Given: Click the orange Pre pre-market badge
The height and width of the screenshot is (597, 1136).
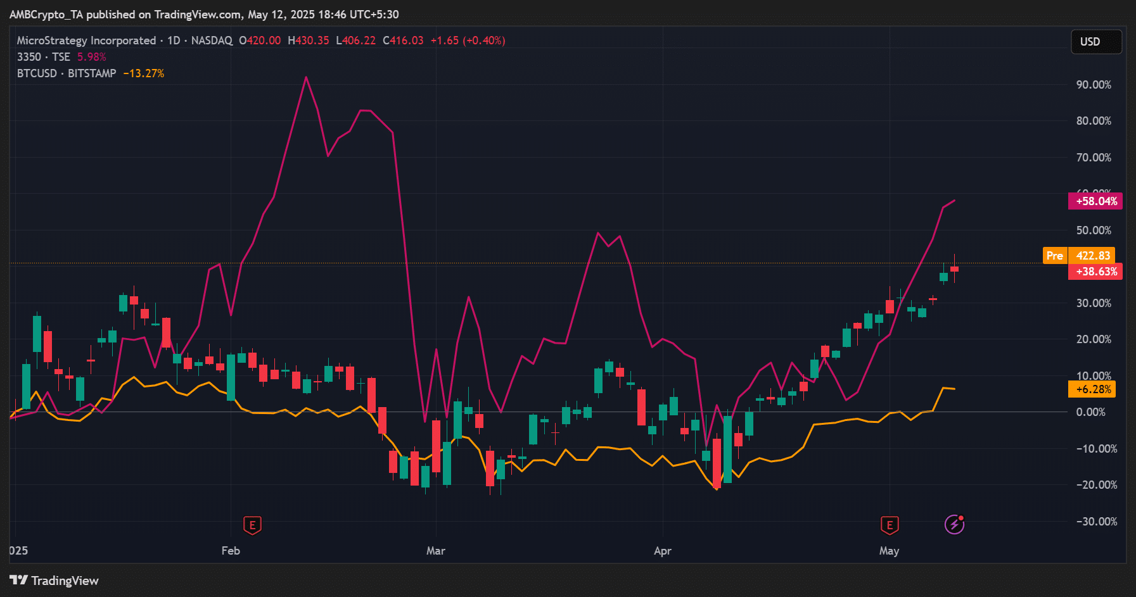Looking at the screenshot, I should [x=1054, y=256].
